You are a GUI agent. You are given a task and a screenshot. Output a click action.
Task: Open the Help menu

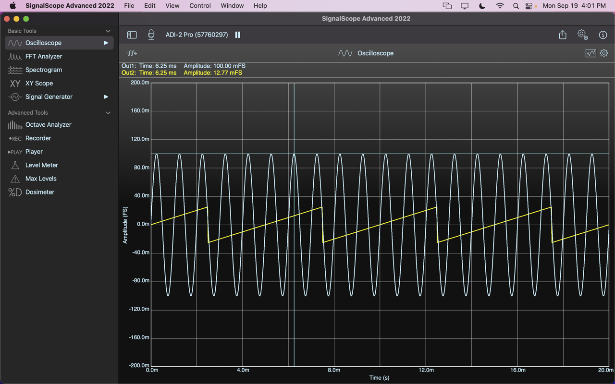(x=260, y=6)
